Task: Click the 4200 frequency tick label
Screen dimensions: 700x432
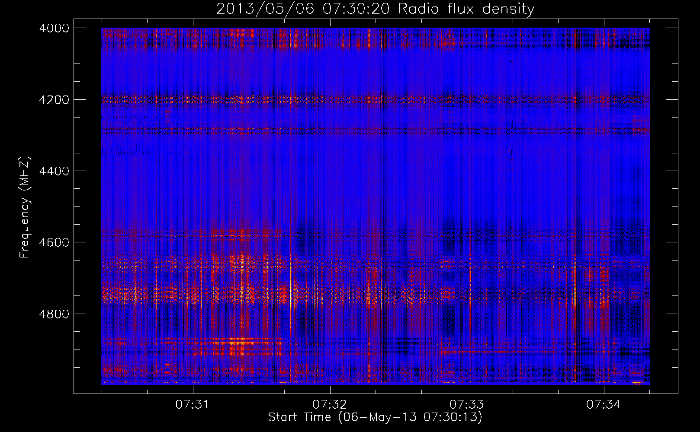Action: [x=54, y=100]
